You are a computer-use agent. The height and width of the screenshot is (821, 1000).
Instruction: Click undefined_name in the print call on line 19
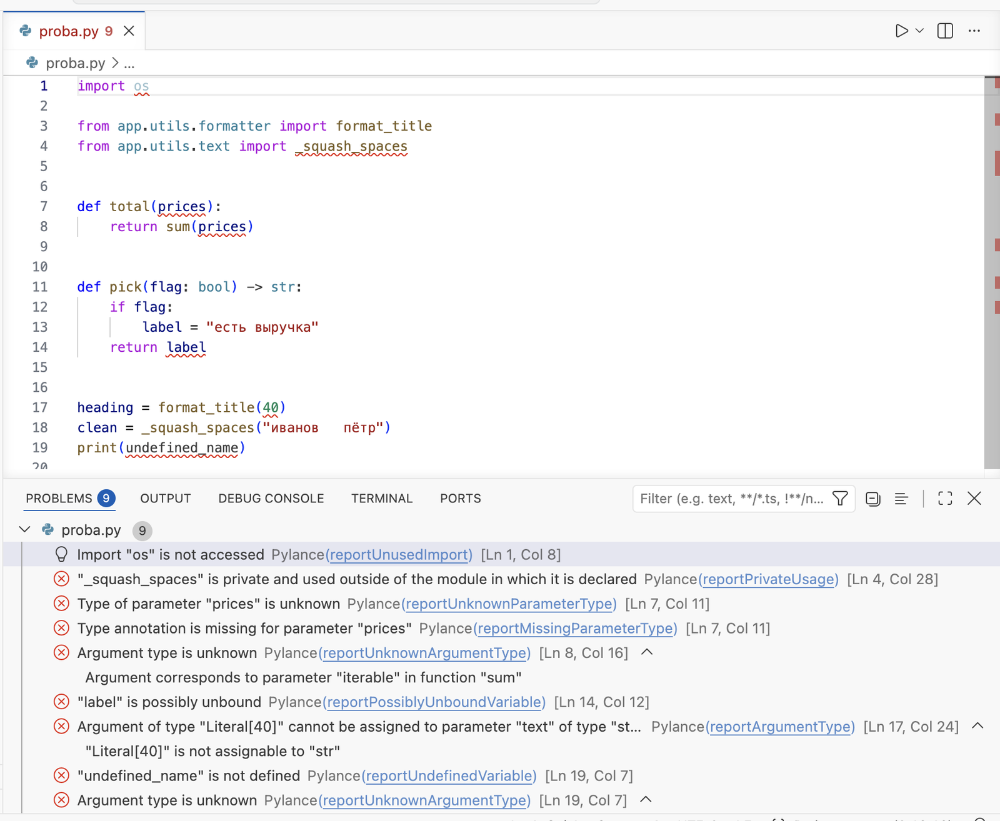click(x=182, y=447)
